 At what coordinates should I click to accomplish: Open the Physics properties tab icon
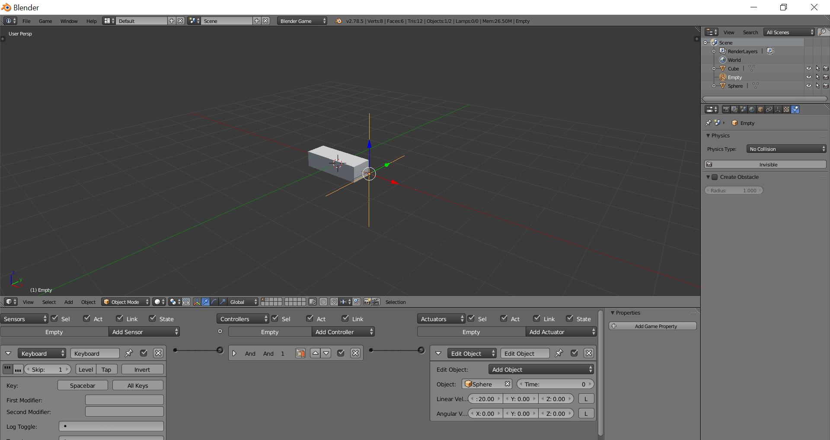pos(795,109)
